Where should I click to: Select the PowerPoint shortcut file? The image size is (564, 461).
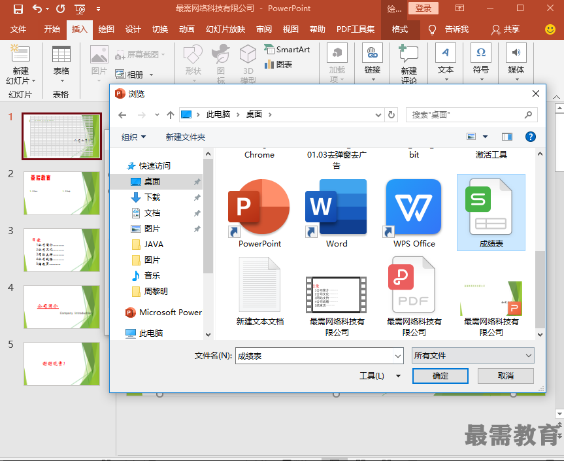tap(259, 213)
